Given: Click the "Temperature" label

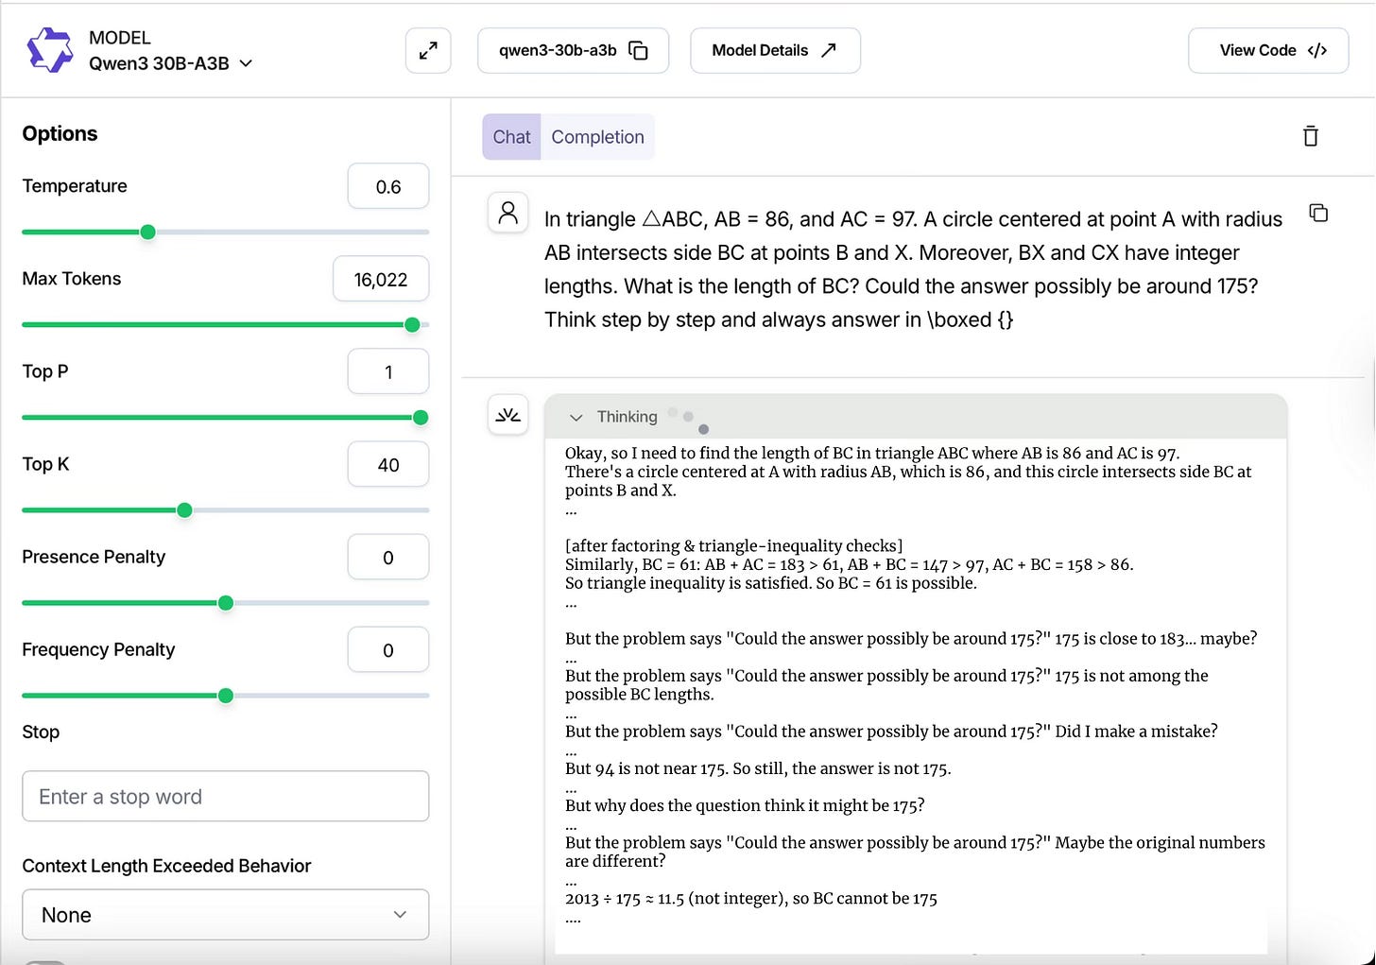Looking at the screenshot, I should pos(75,186).
